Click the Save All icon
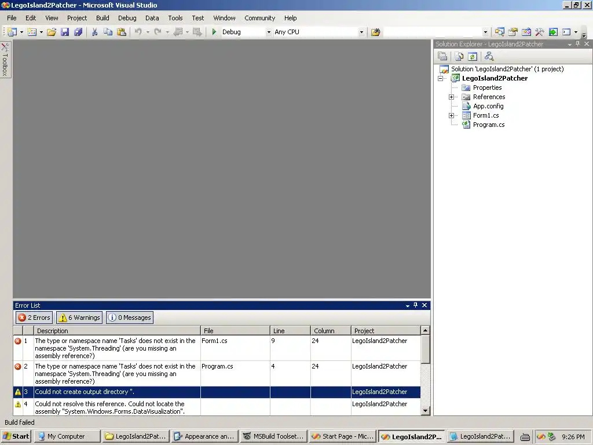 pyautogui.click(x=78, y=32)
